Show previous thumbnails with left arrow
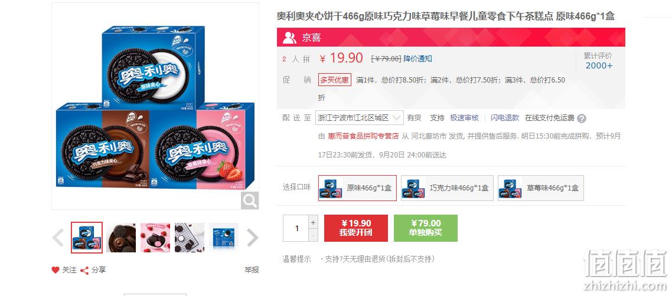This screenshot has height=296, width=672. click(58, 238)
